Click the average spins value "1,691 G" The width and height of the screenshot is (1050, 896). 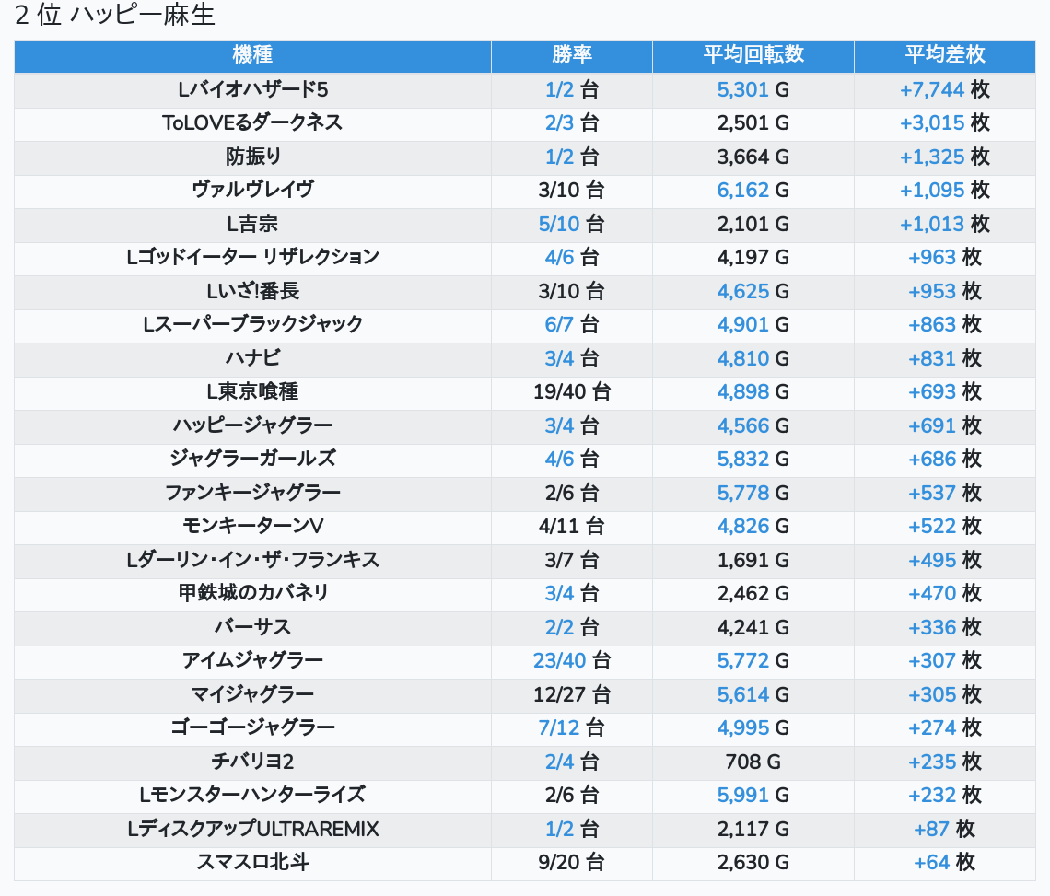click(753, 560)
